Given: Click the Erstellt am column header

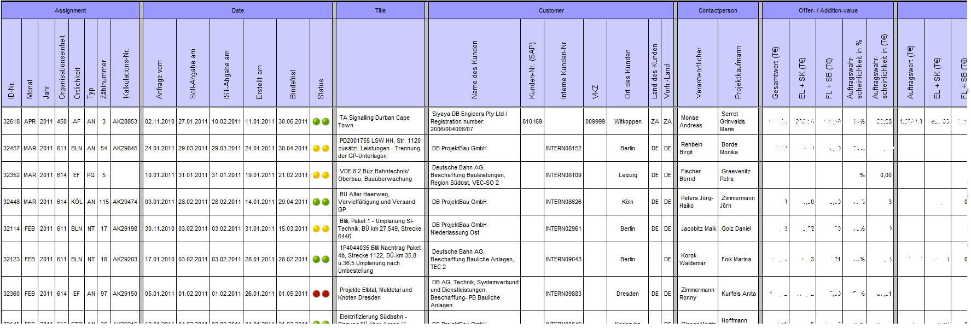Looking at the screenshot, I should (260, 63).
